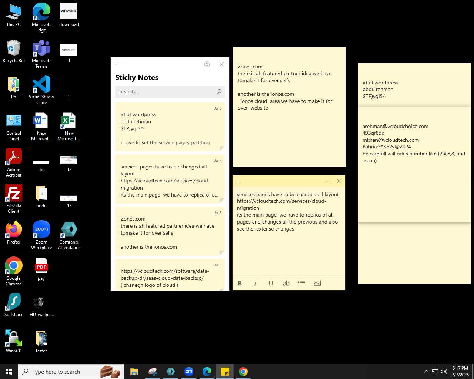This screenshot has width=474, height=379.
Task: Open Adobe Acrobat shortcut
Action: [x=14, y=162]
